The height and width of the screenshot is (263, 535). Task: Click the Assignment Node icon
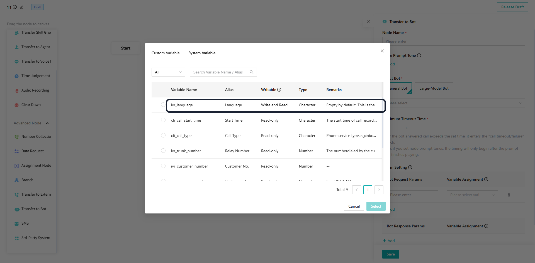coord(17,166)
